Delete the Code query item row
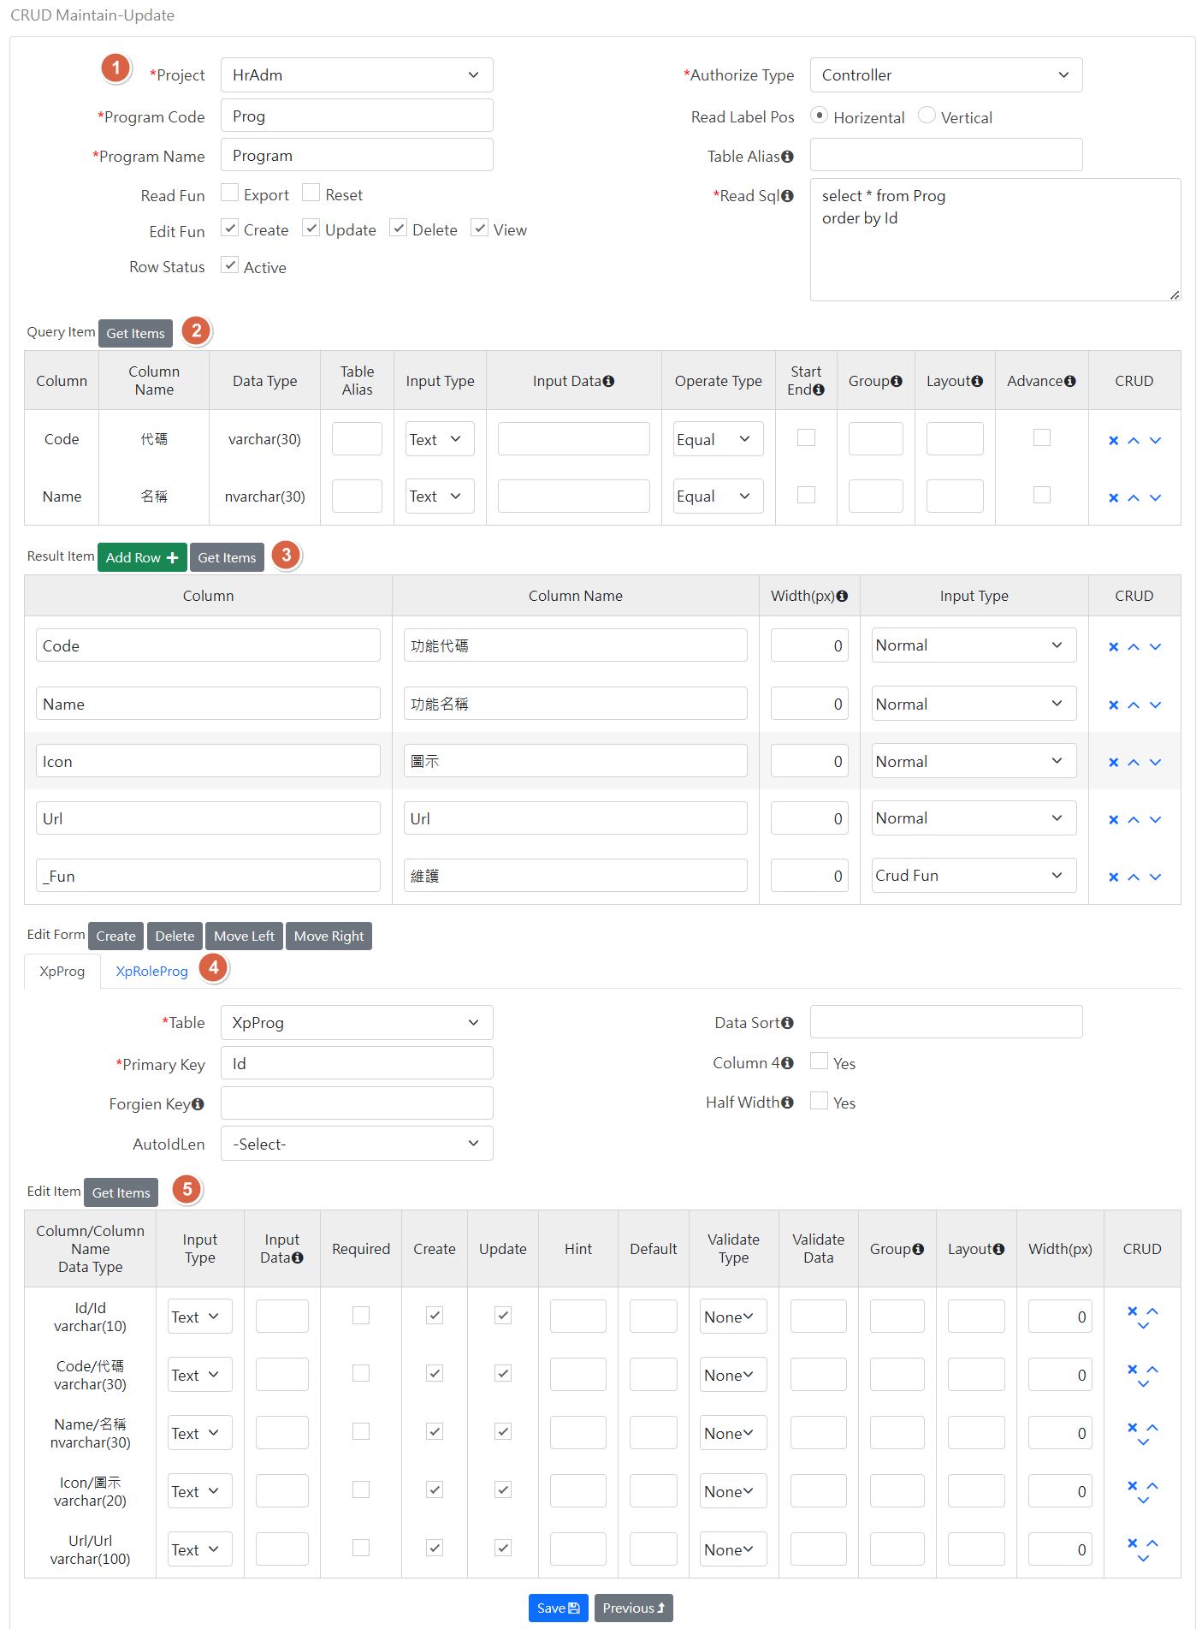 click(1113, 440)
